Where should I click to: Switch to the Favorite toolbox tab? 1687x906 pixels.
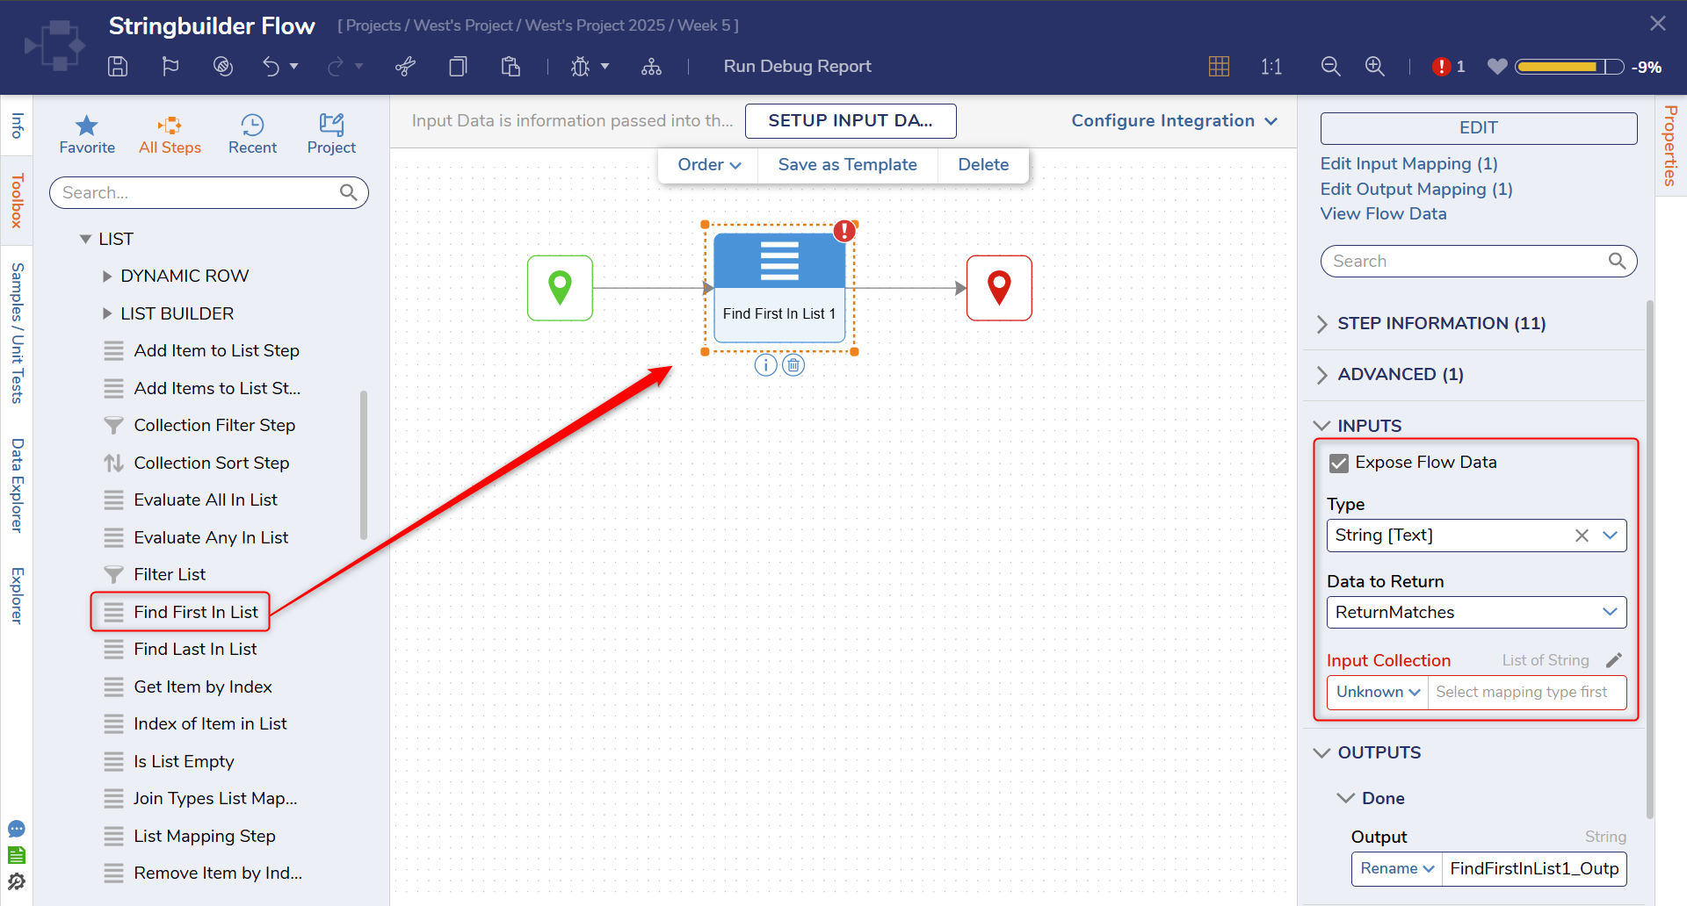[87, 134]
